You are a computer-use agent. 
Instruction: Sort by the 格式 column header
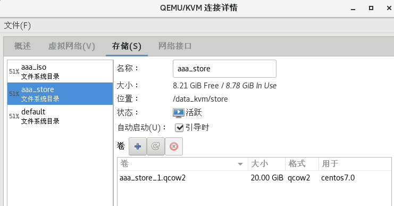pyautogui.click(x=302, y=164)
